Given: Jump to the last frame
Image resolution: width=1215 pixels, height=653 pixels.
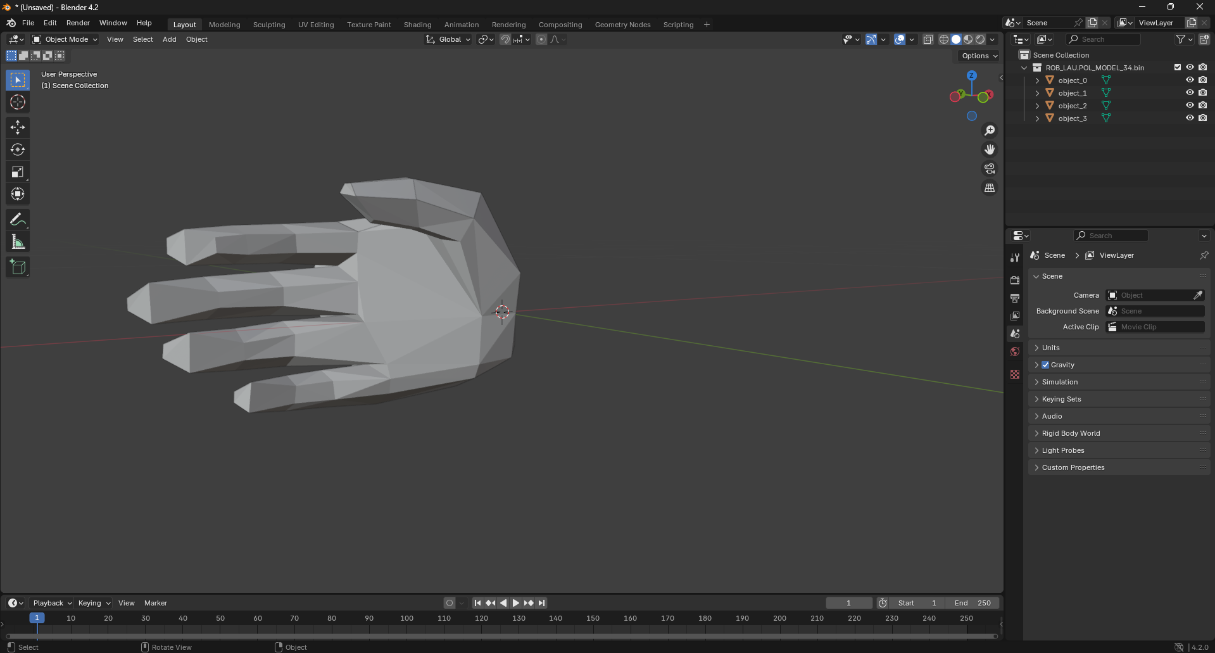Looking at the screenshot, I should (x=541, y=603).
